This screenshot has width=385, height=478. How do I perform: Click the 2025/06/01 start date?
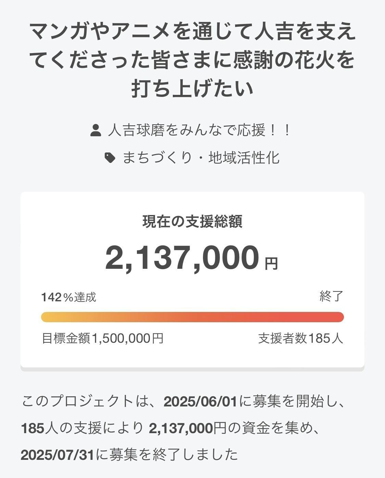point(200,401)
